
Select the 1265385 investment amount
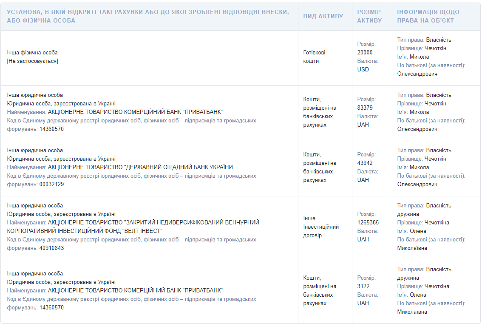pyautogui.click(x=368, y=223)
